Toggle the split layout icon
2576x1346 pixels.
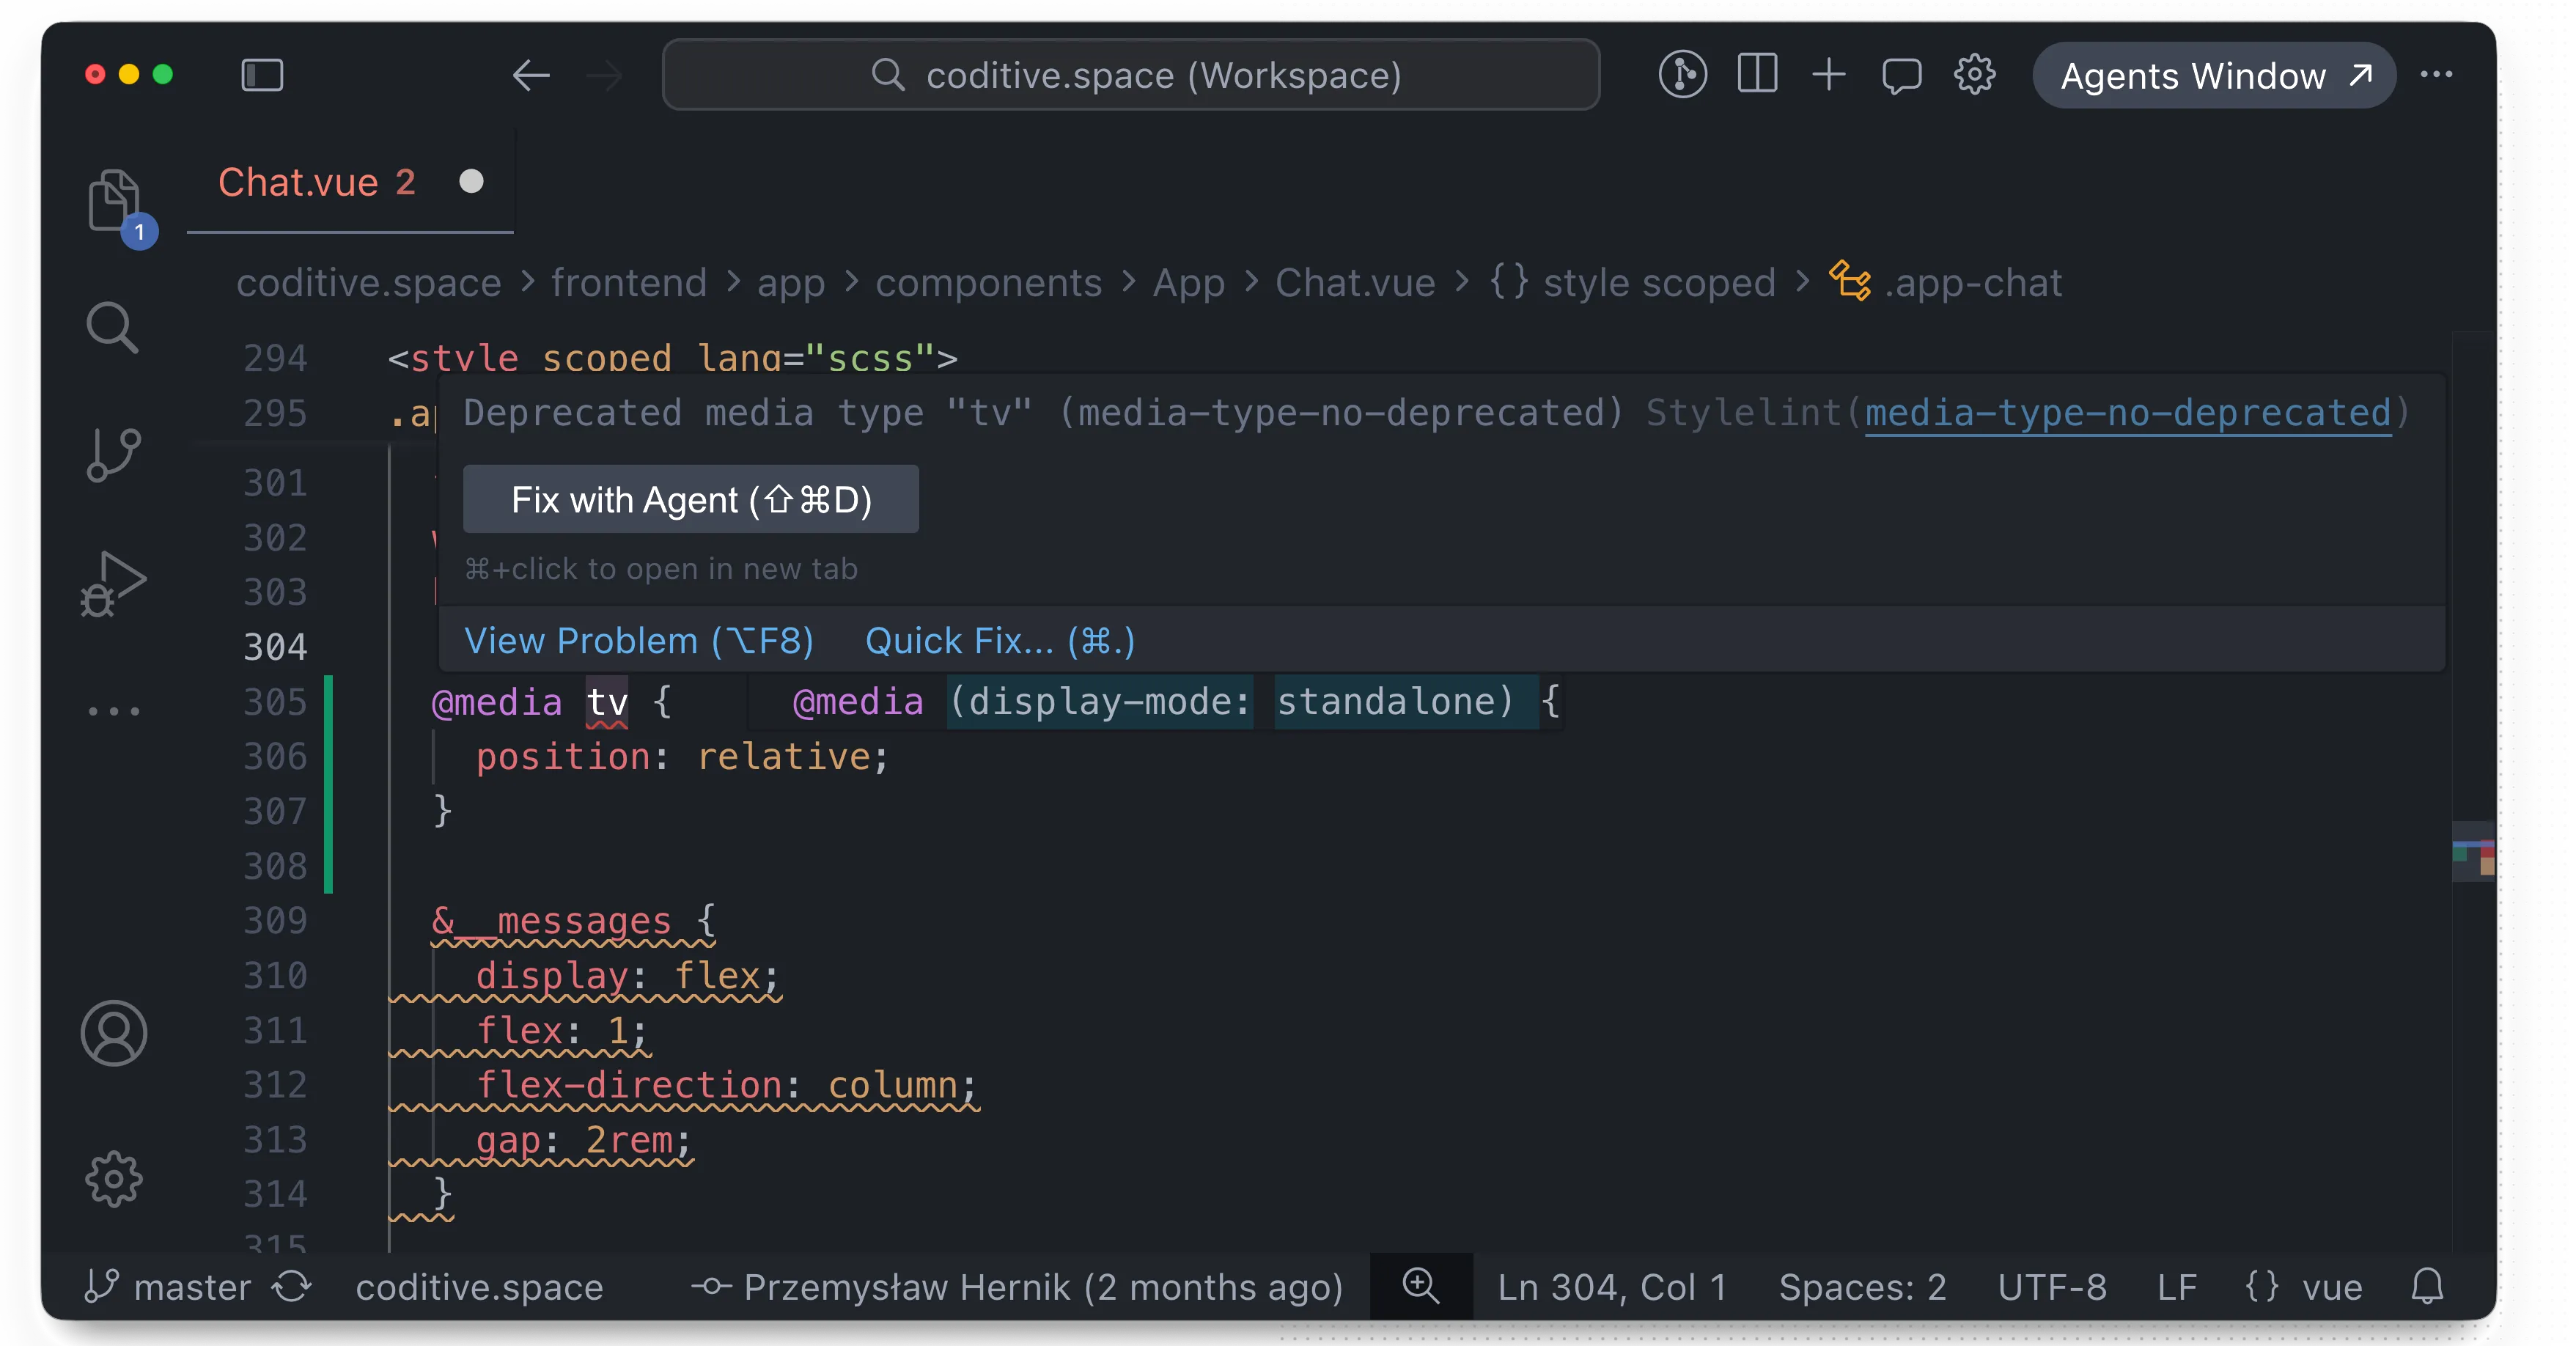point(1756,75)
